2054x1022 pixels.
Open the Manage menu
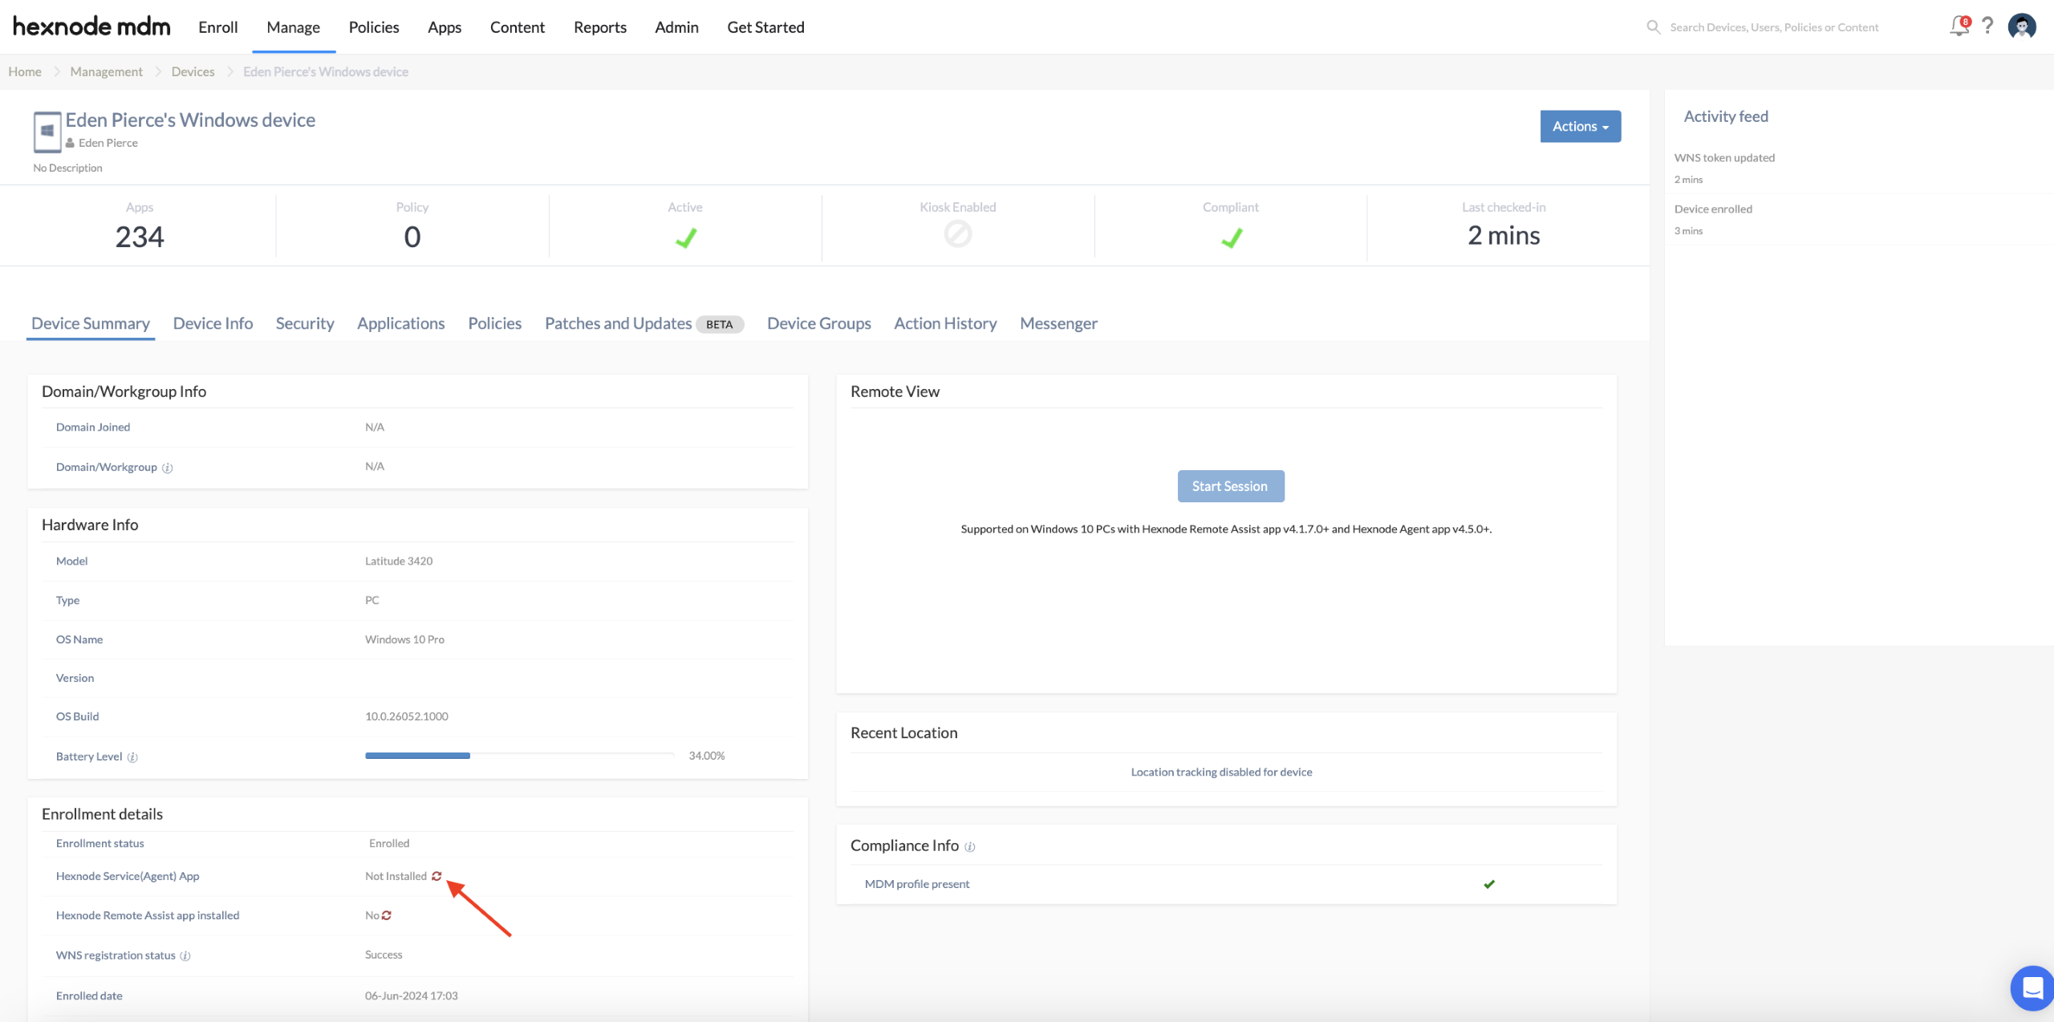click(x=294, y=27)
